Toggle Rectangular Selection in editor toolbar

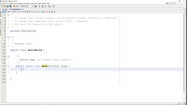point(32,12)
